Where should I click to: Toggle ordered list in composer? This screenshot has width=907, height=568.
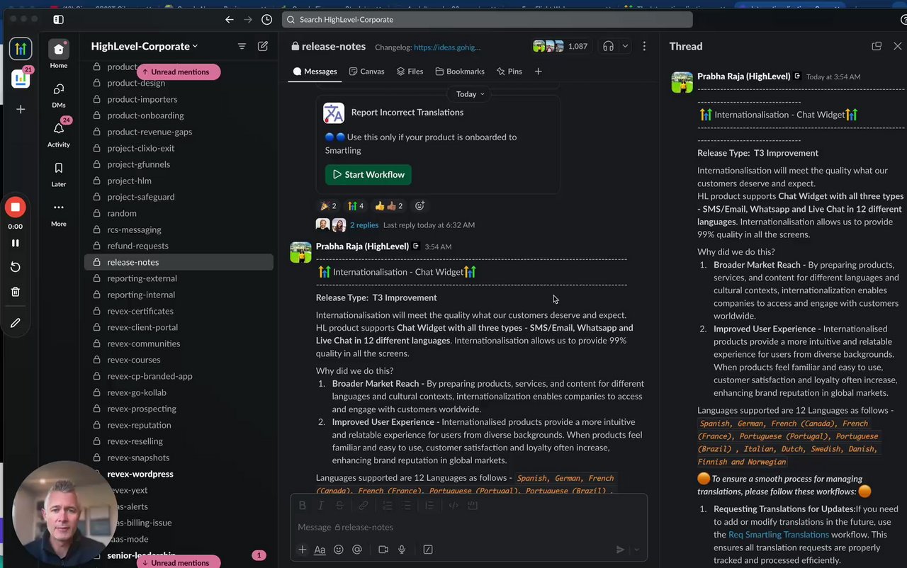388,506
